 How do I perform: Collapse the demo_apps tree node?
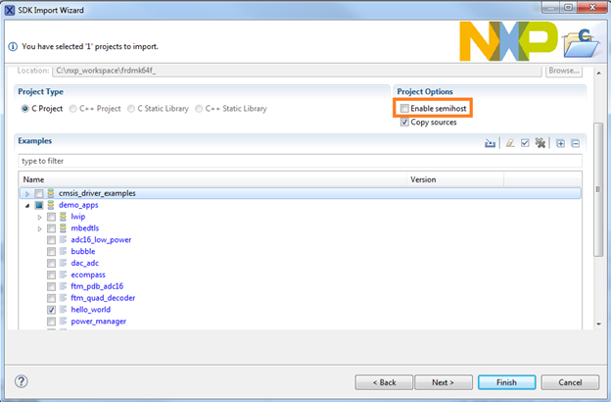tap(26, 205)
